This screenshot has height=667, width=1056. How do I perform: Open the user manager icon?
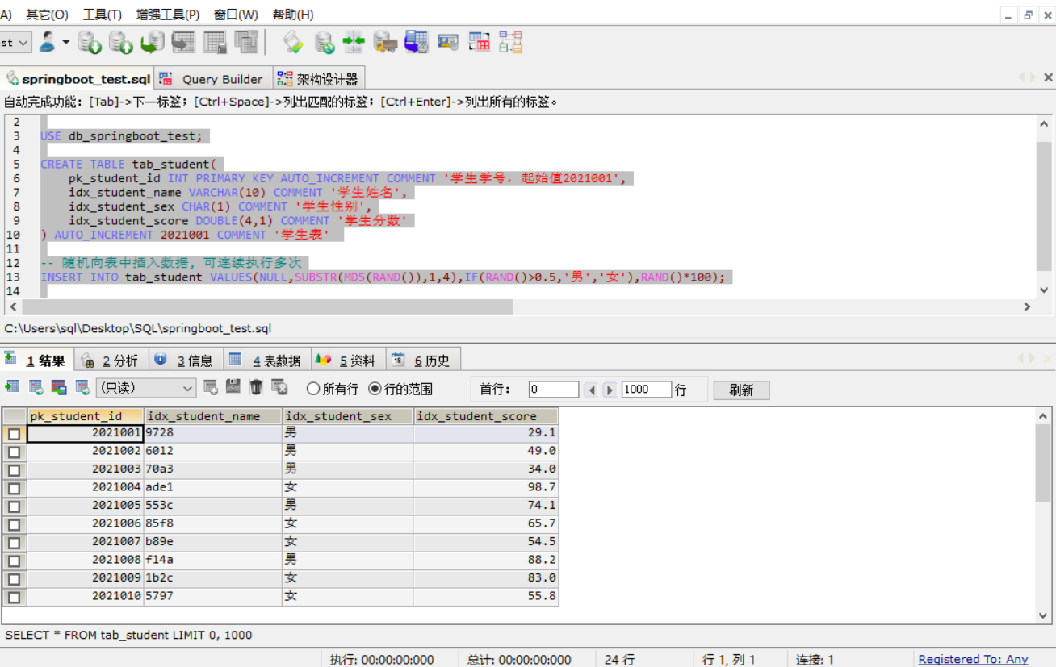pyautogui.click(x=48, y=42)
